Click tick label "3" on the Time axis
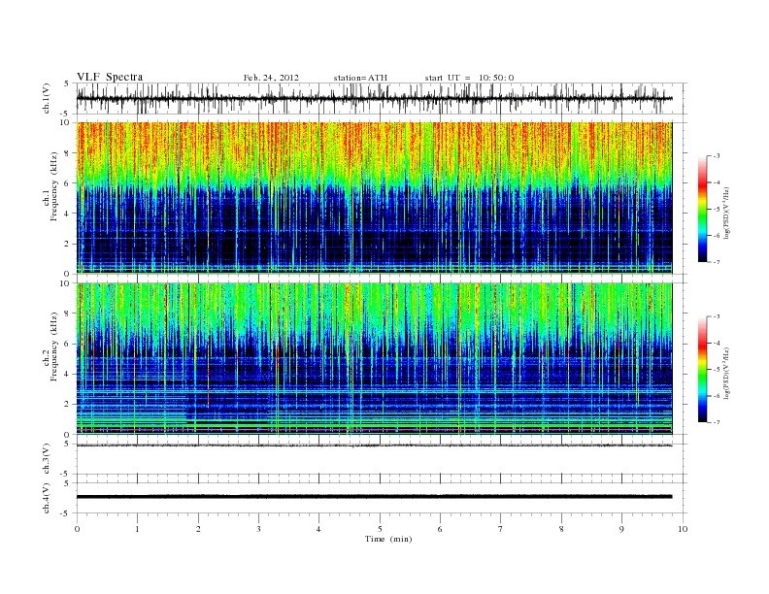 [258, 529]
